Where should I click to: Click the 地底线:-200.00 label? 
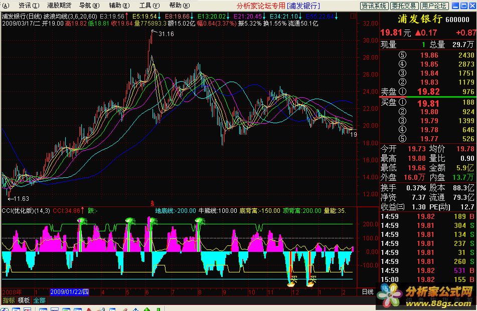(176, 211)
